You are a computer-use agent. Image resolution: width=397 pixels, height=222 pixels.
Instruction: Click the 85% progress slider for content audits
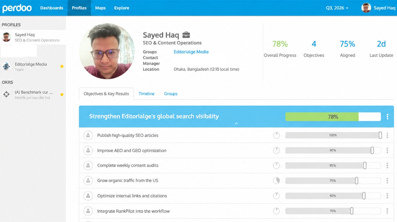pyautogui.click(x=333, y=166)
